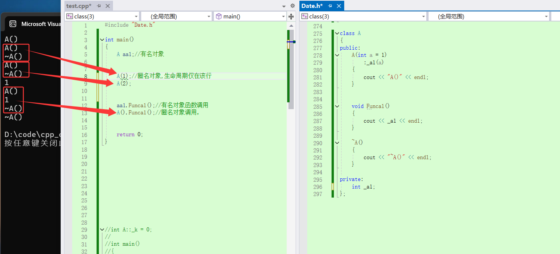Close the test.cpp tab

click(108, 6)
